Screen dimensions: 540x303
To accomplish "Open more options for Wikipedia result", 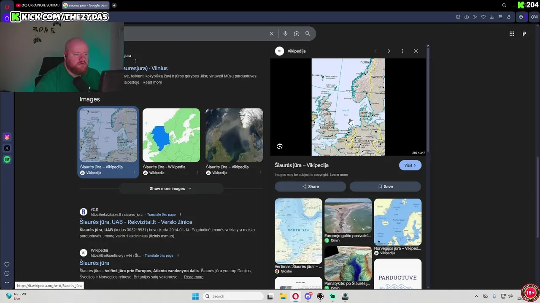I will click(x=178, y=255).
